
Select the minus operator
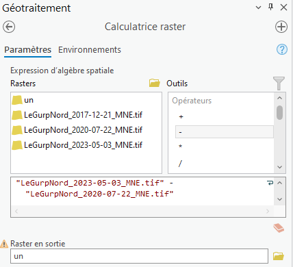tap(225, 132)
